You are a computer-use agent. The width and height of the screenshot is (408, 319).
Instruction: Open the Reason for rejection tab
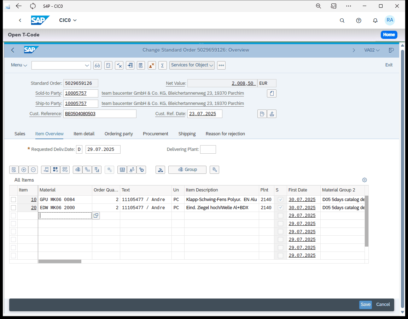(225, 134)
